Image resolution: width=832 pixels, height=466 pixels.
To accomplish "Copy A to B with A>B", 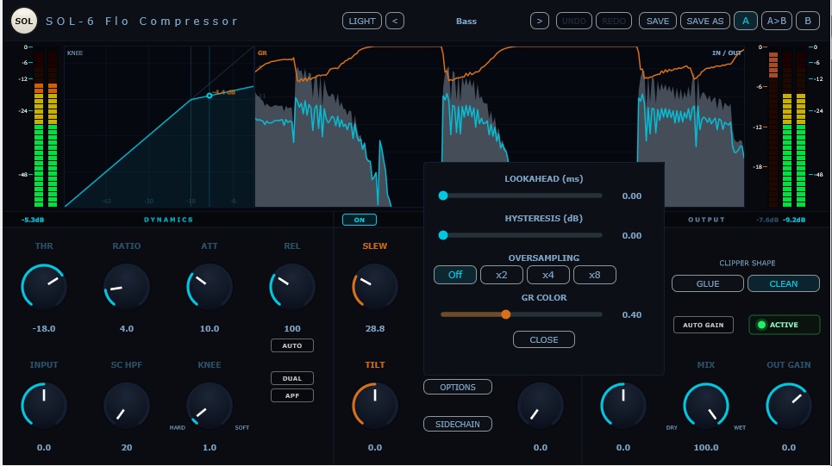I will click(777, 22).
